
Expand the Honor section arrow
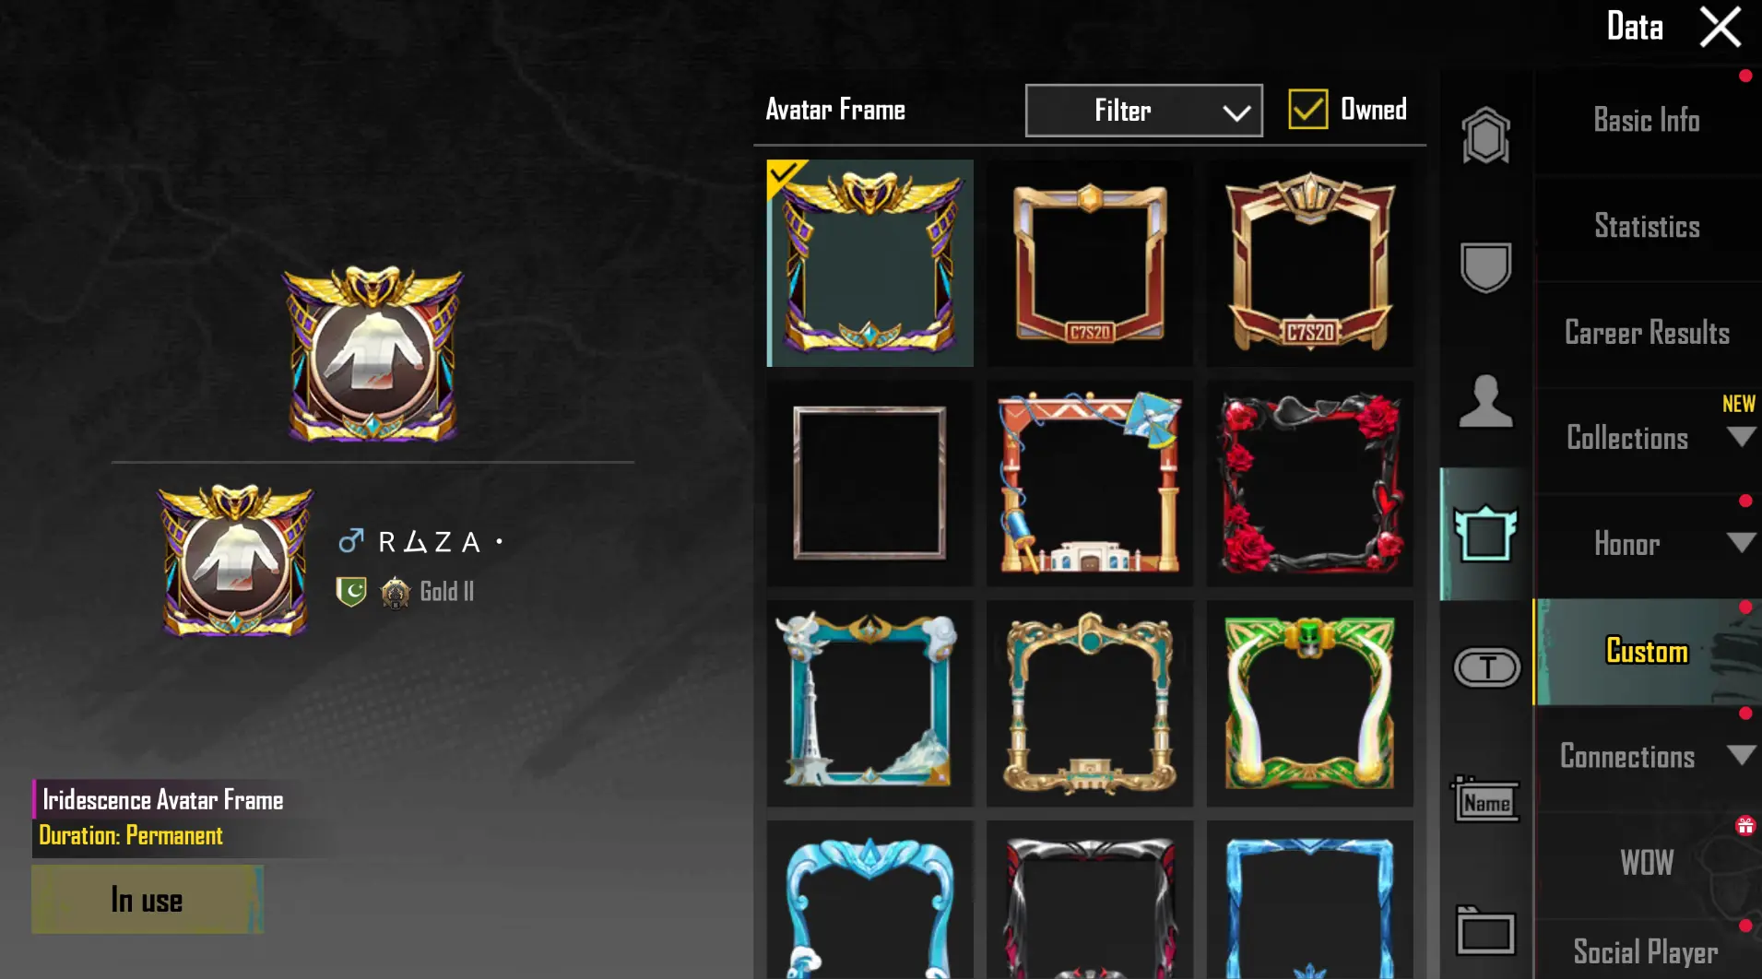coord(1740,543)
